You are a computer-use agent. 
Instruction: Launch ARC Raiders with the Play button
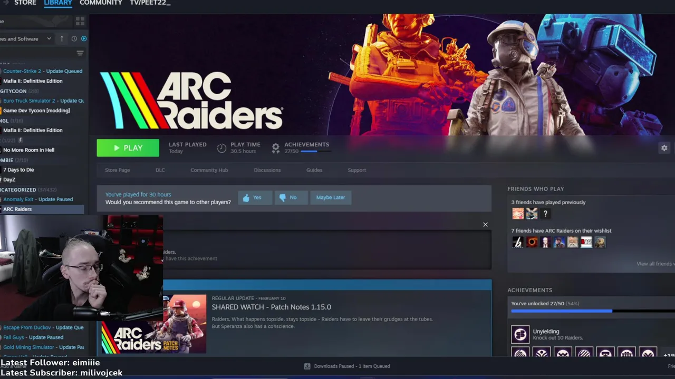128,148
